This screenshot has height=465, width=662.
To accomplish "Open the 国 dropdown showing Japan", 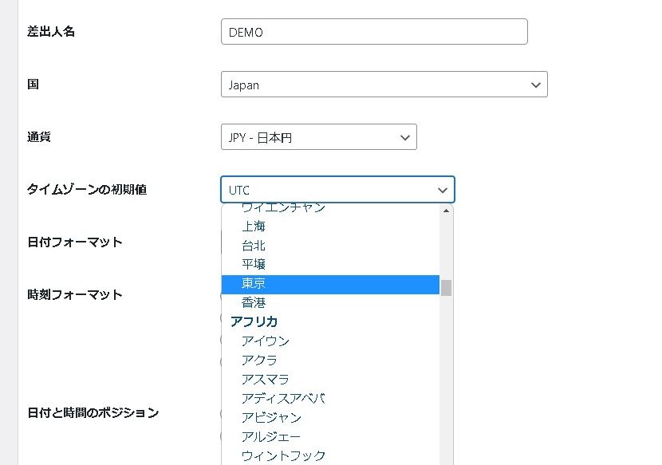I will [384, 85].
